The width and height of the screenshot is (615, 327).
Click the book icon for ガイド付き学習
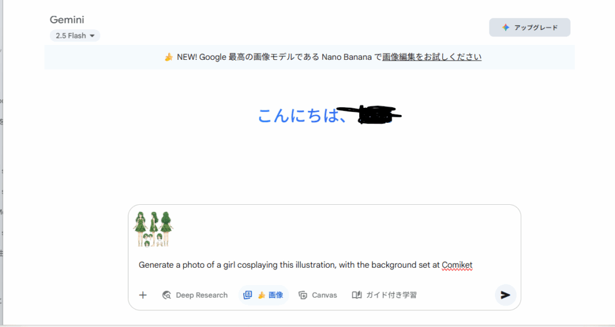point(357,295)
